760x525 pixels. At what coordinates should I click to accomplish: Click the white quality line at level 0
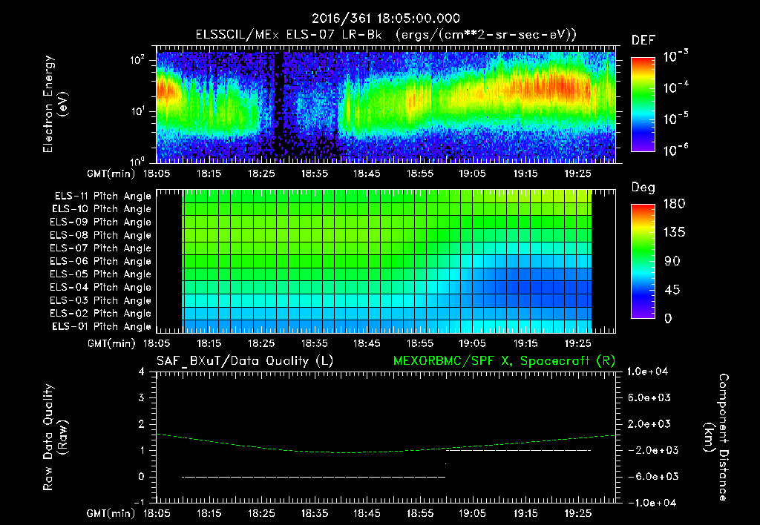coord(314,477)
